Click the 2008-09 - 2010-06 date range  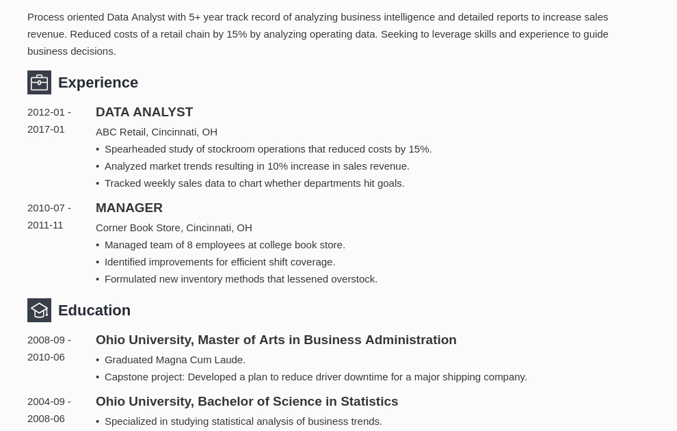[49, 348]
